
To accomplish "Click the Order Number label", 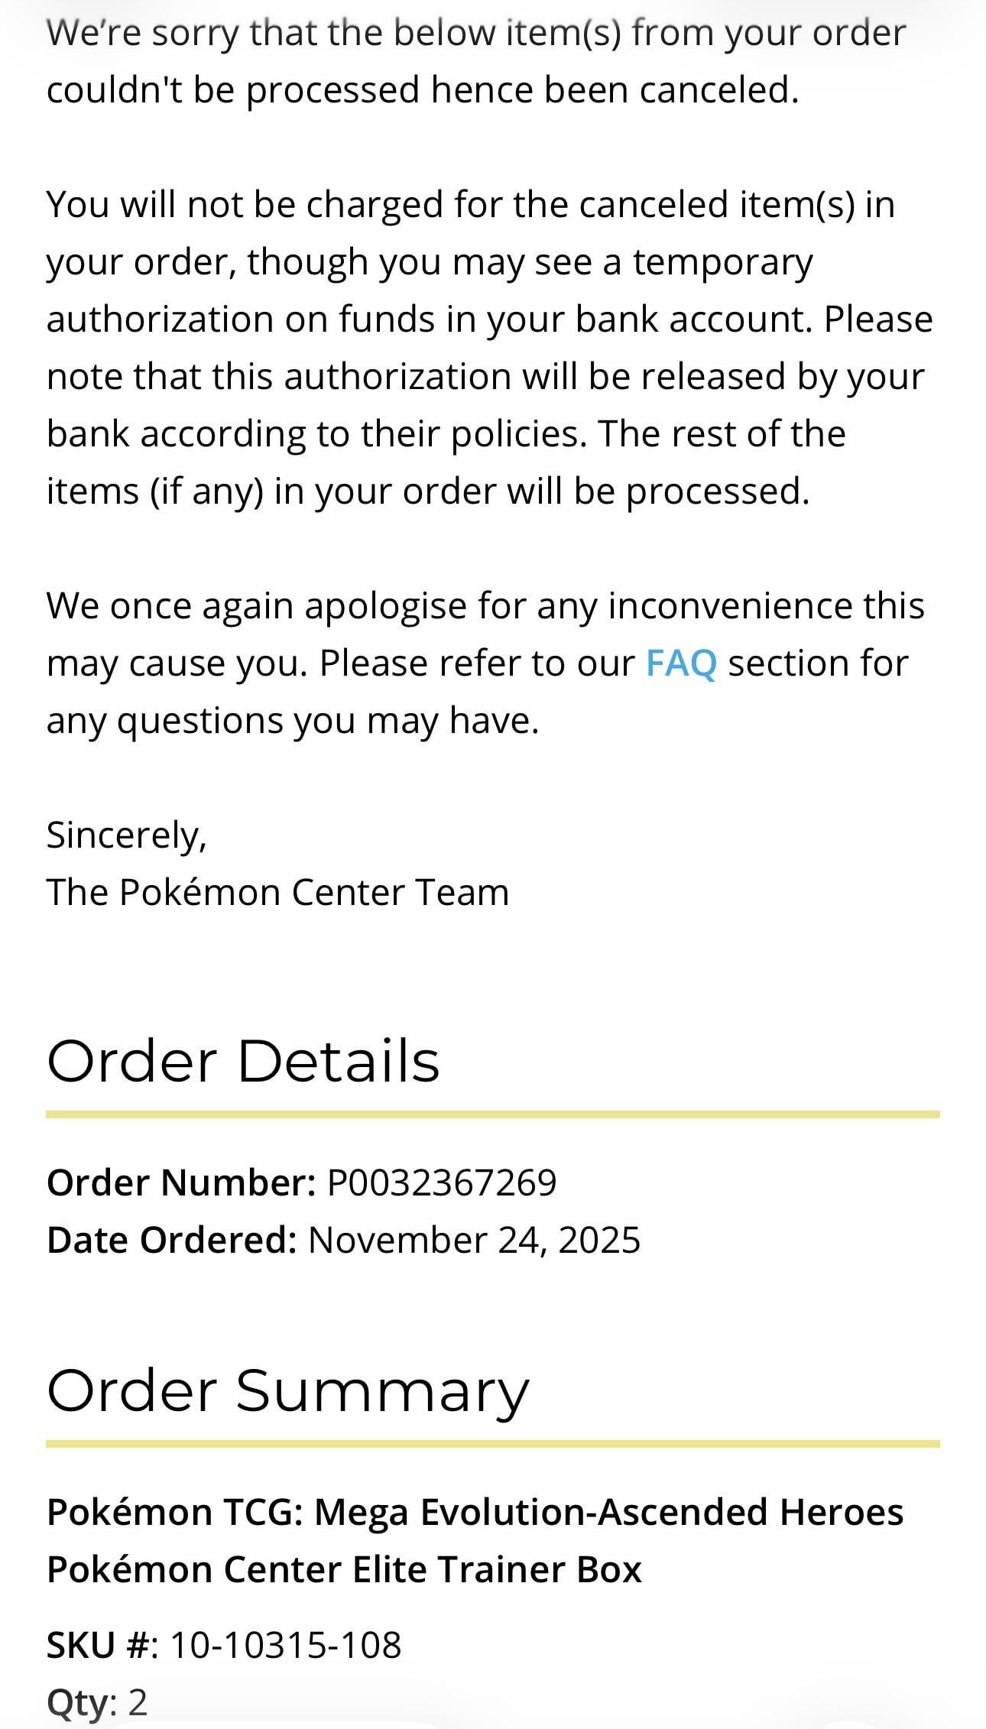I will click(x=181, y=1182).
